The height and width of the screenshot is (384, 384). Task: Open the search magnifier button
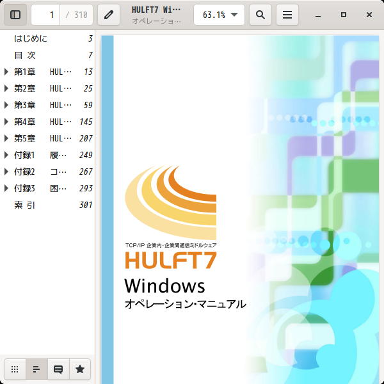point(260,15)
